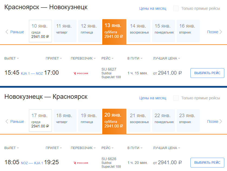Choose flight SU 6628 with ВЫБРАТЬ РЕЙС
Image resolution: width=227 pixels, height=171 pixels.
tap(207, 163)
